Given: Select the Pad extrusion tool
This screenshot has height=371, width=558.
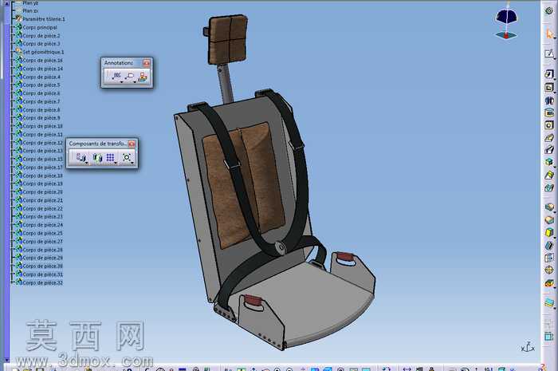Looking at the screenshot, I should coord(549,74).
